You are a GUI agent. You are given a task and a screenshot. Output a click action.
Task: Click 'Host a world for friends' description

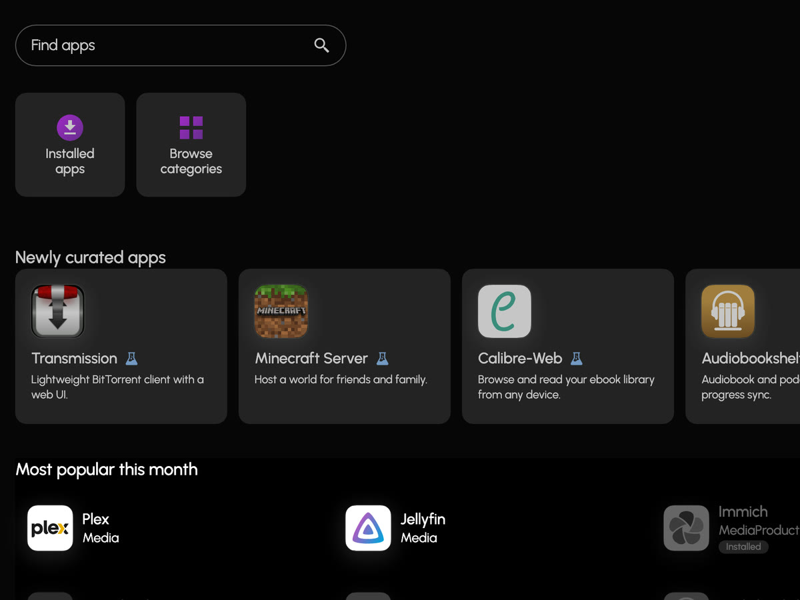[x=341, y=379]
